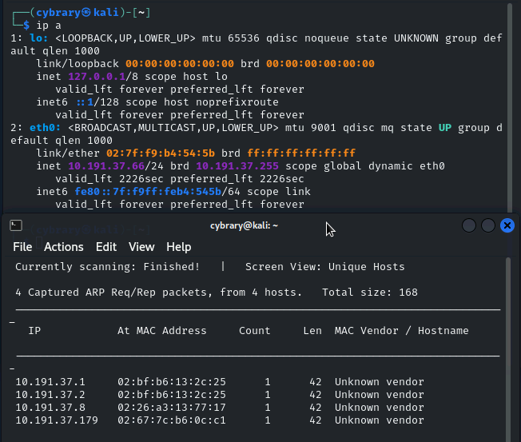Select the 10.191.37.179 host entry
Viewport: 521px width, 442px height.
point(57,420)
